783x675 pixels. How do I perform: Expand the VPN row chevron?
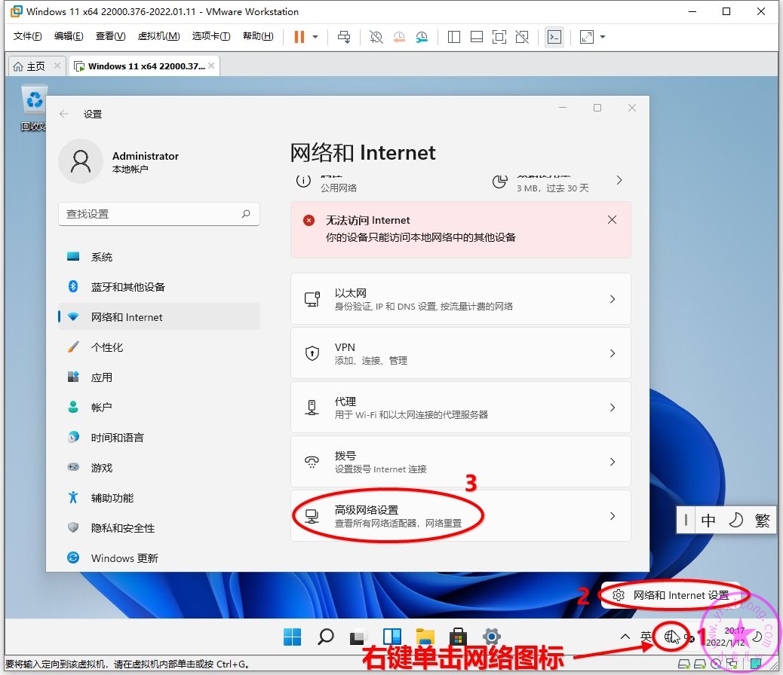pyautogui.click(x=613, y=353)
